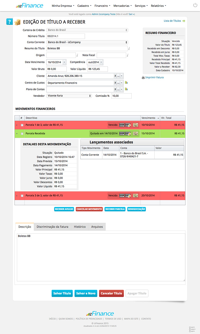Click the Receber Parcela button
The width and height of the screenshot is (200, 334).
115,209
